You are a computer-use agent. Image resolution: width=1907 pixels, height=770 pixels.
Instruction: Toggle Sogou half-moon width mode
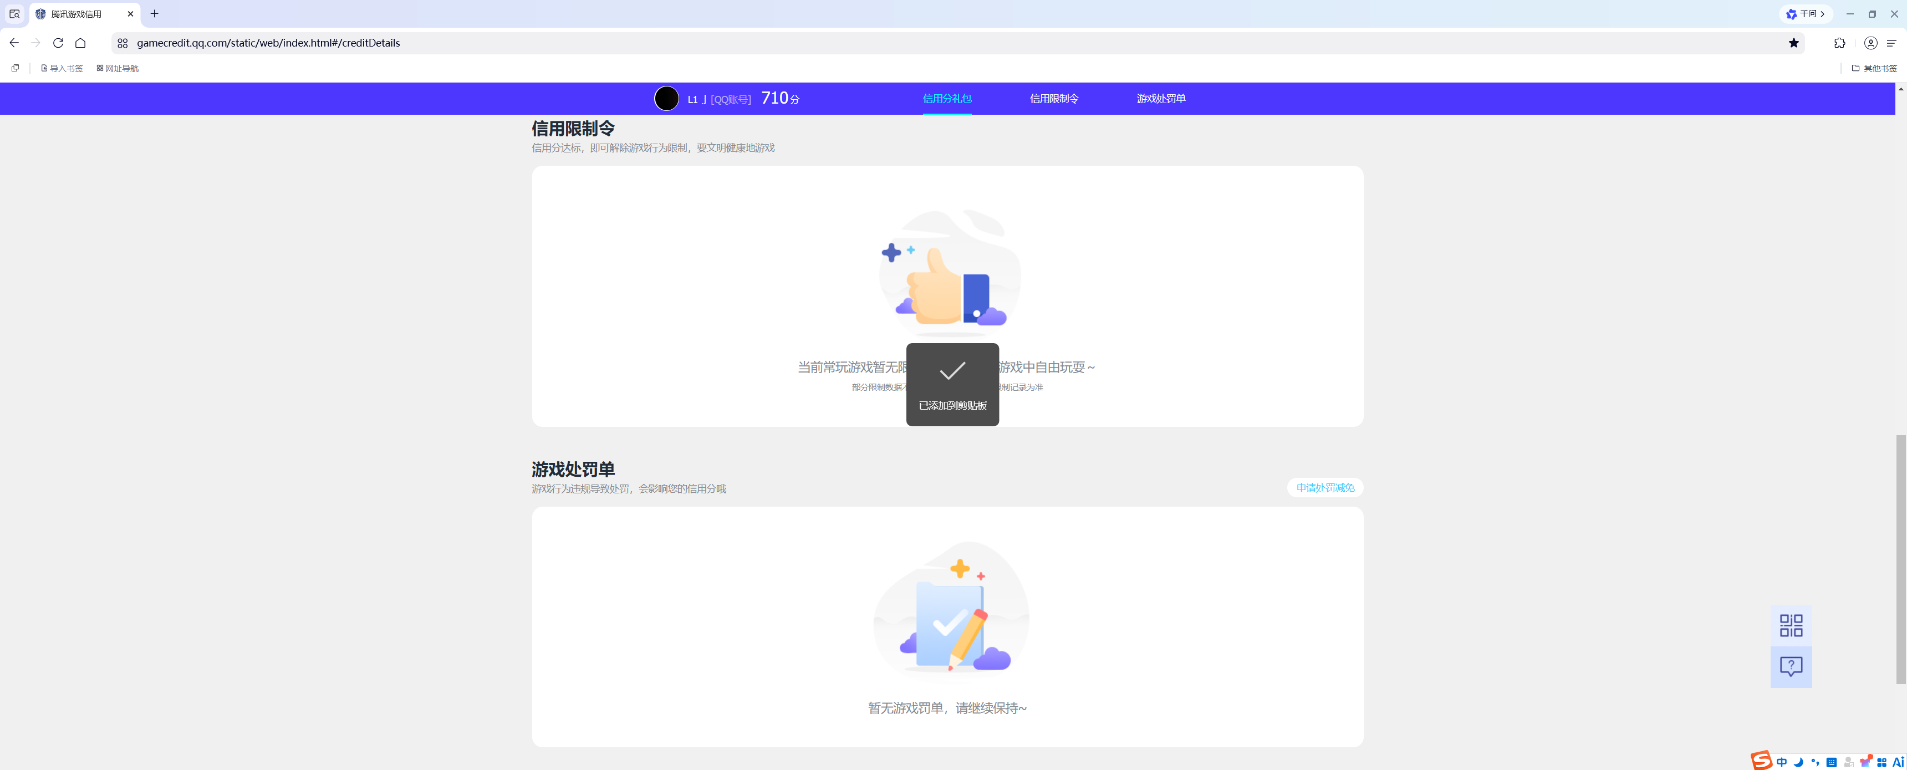pos(1798,762)
